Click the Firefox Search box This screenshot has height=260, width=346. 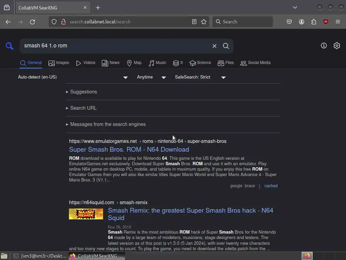coord(243,22)
